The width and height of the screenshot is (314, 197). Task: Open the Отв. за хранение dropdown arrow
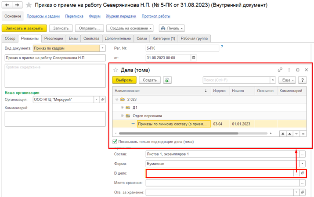coord(296,192)
